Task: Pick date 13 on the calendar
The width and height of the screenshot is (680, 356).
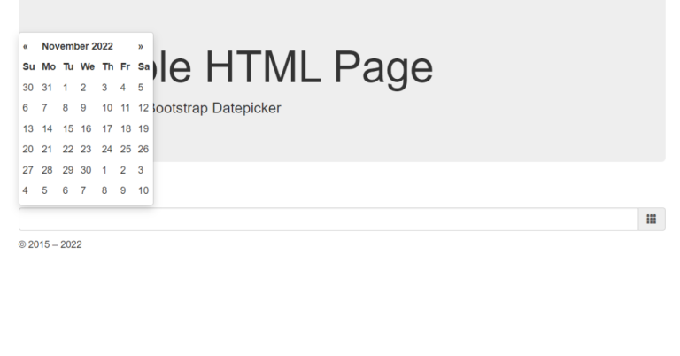Action: coord(28,128)
